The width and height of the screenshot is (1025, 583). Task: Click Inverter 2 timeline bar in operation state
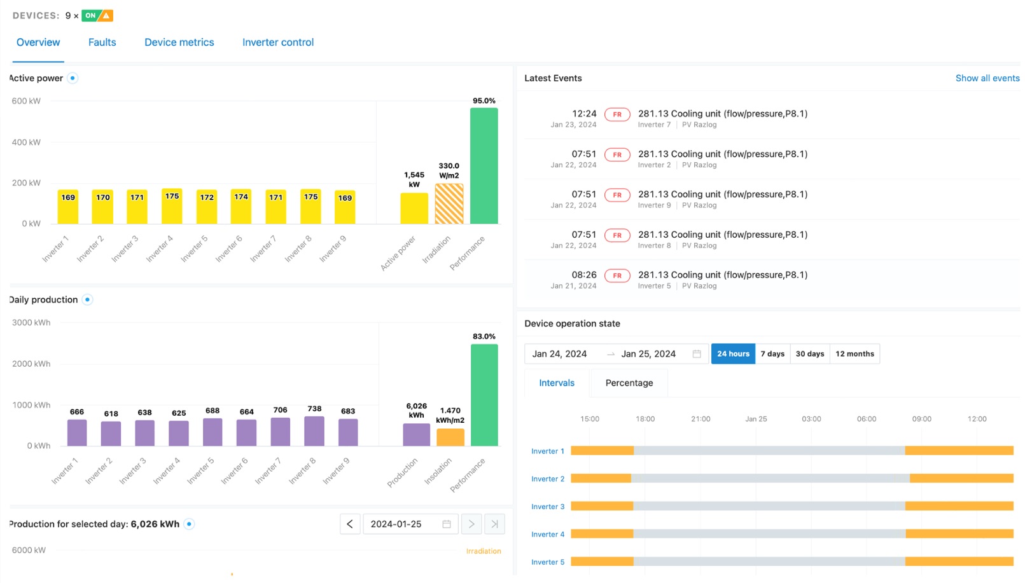792,478
